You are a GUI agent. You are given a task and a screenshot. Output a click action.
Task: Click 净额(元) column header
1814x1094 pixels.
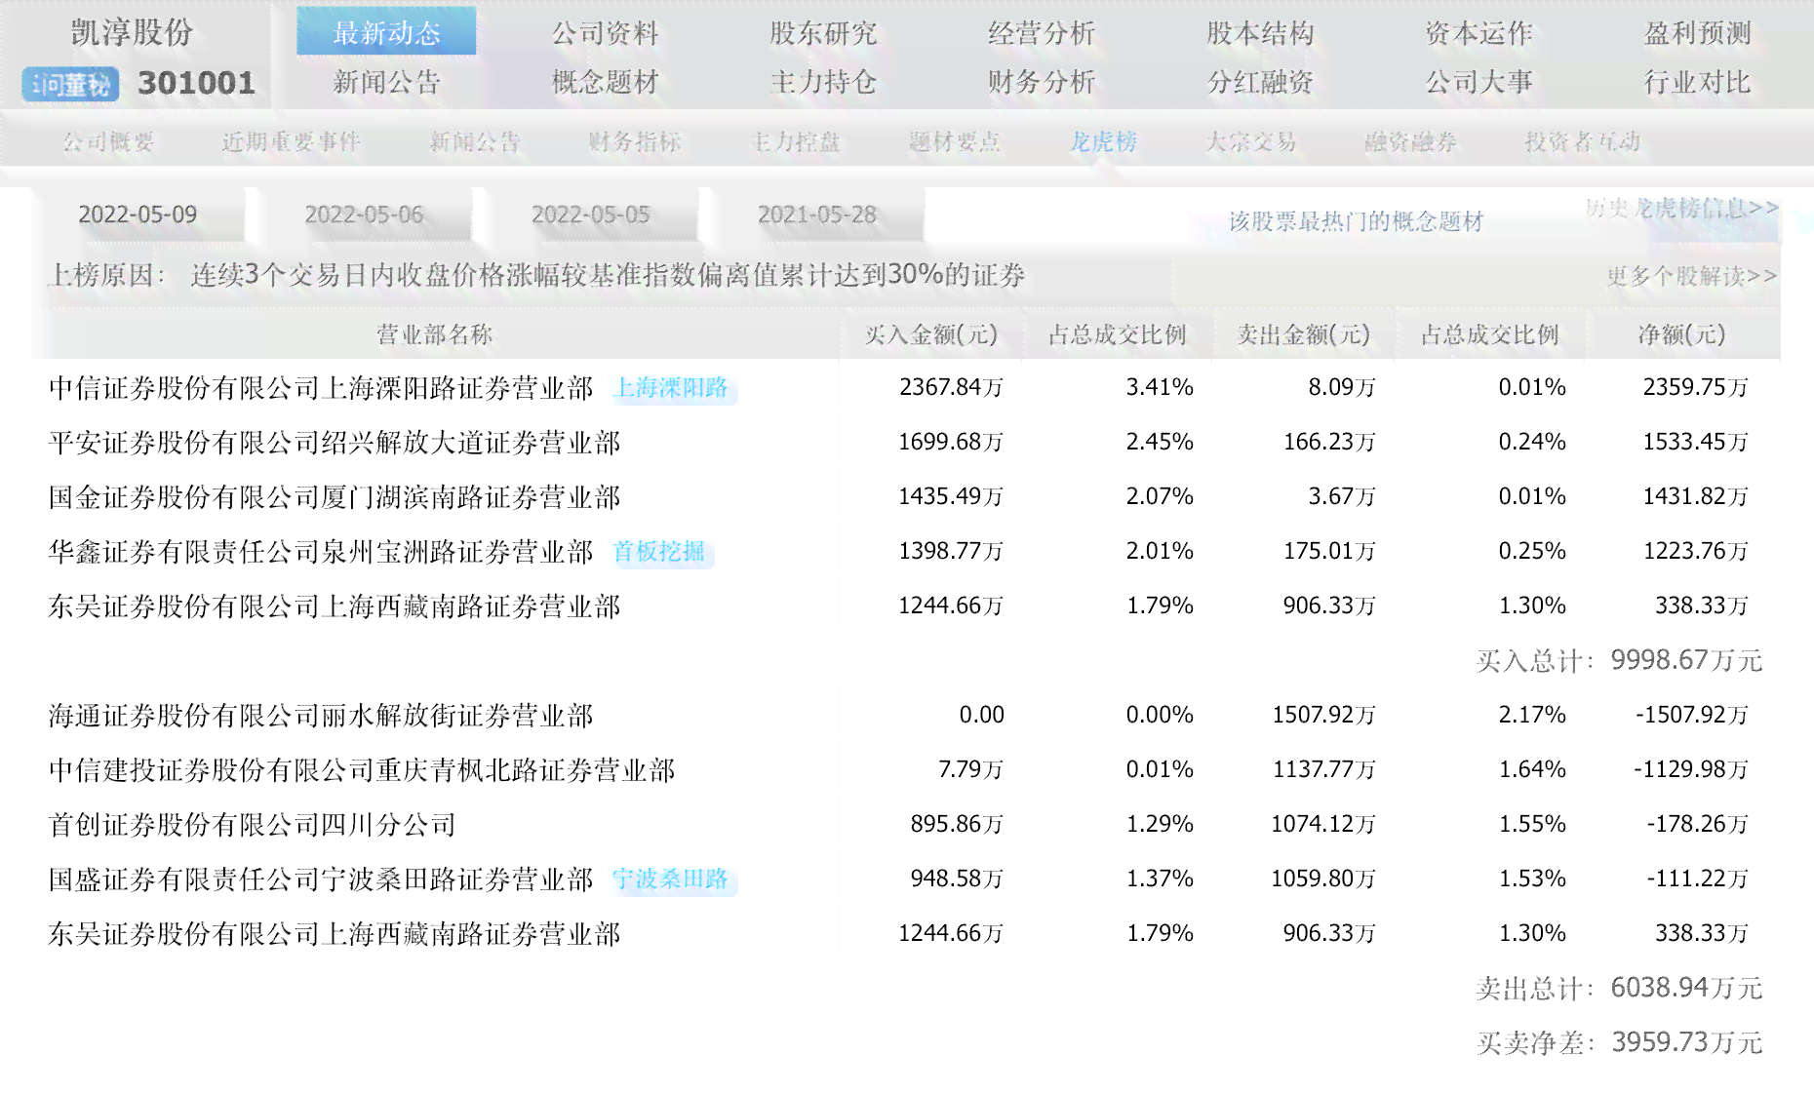(1681, 335)
